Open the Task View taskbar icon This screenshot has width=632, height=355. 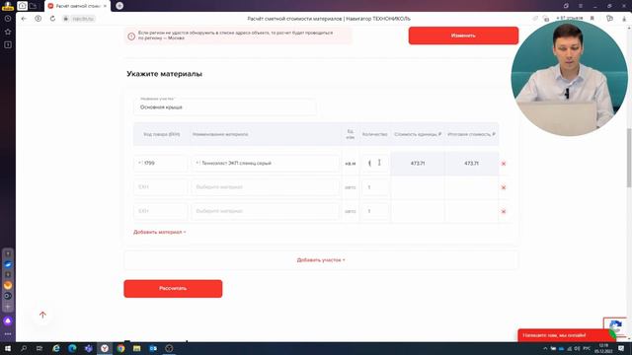39,348
